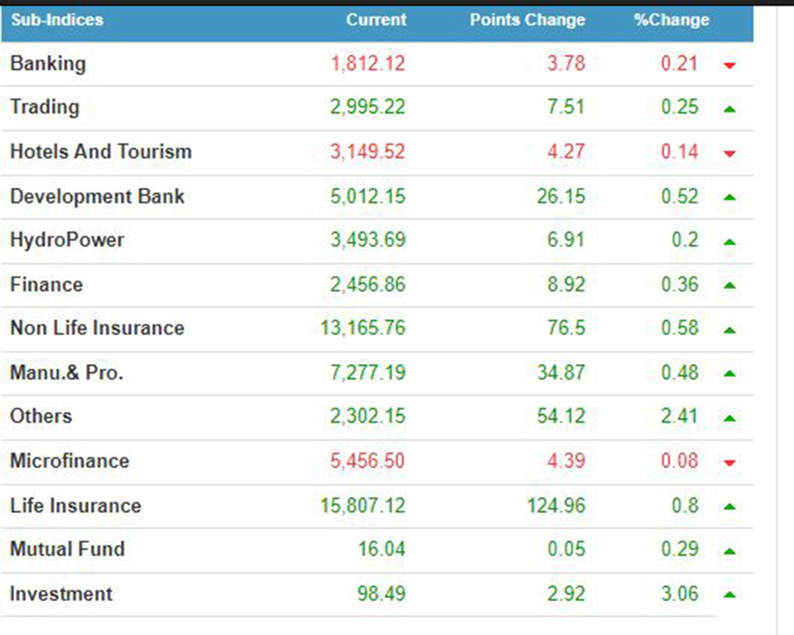Click green up arrow in Life Insurance row
The height and width of the screenshot is (635, 794).
730,507
